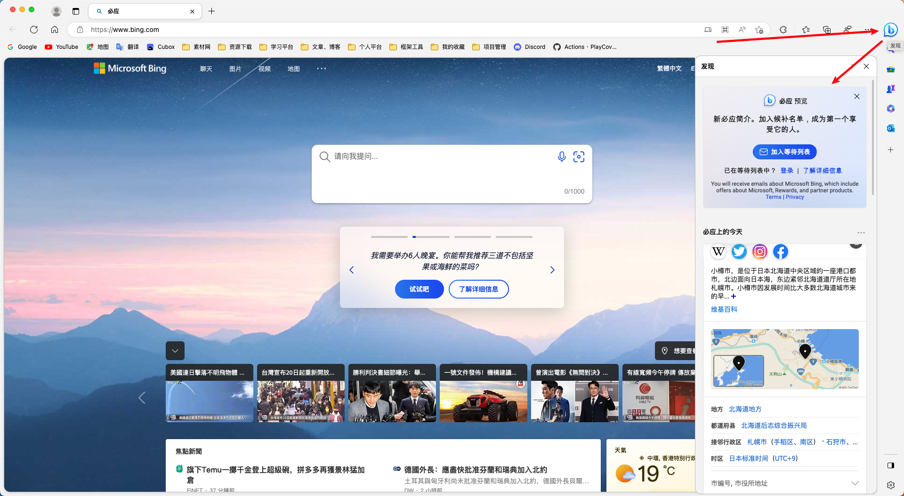Open sidebar settings gear icon

pyautogui.click(x=890, y=485)
